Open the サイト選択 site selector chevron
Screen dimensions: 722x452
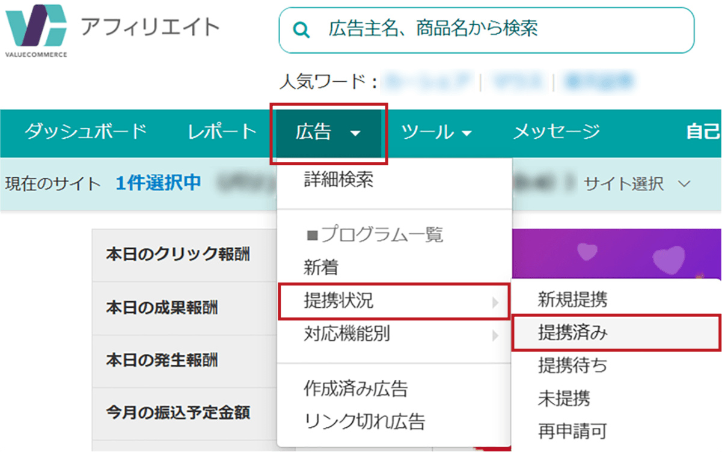[684, 185]
